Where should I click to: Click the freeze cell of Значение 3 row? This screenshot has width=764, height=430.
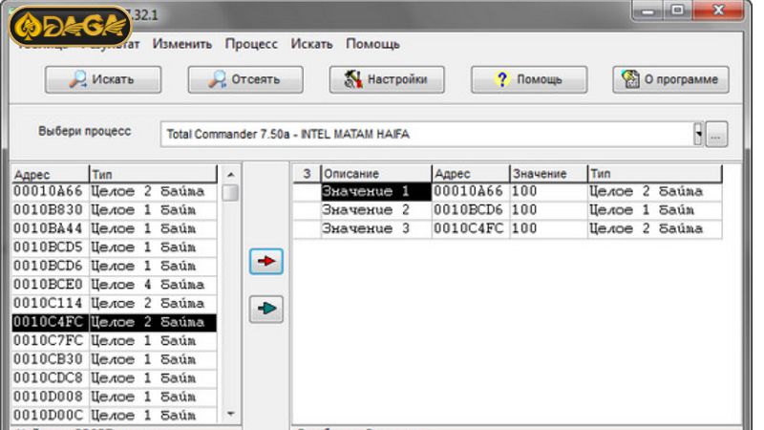307,228
